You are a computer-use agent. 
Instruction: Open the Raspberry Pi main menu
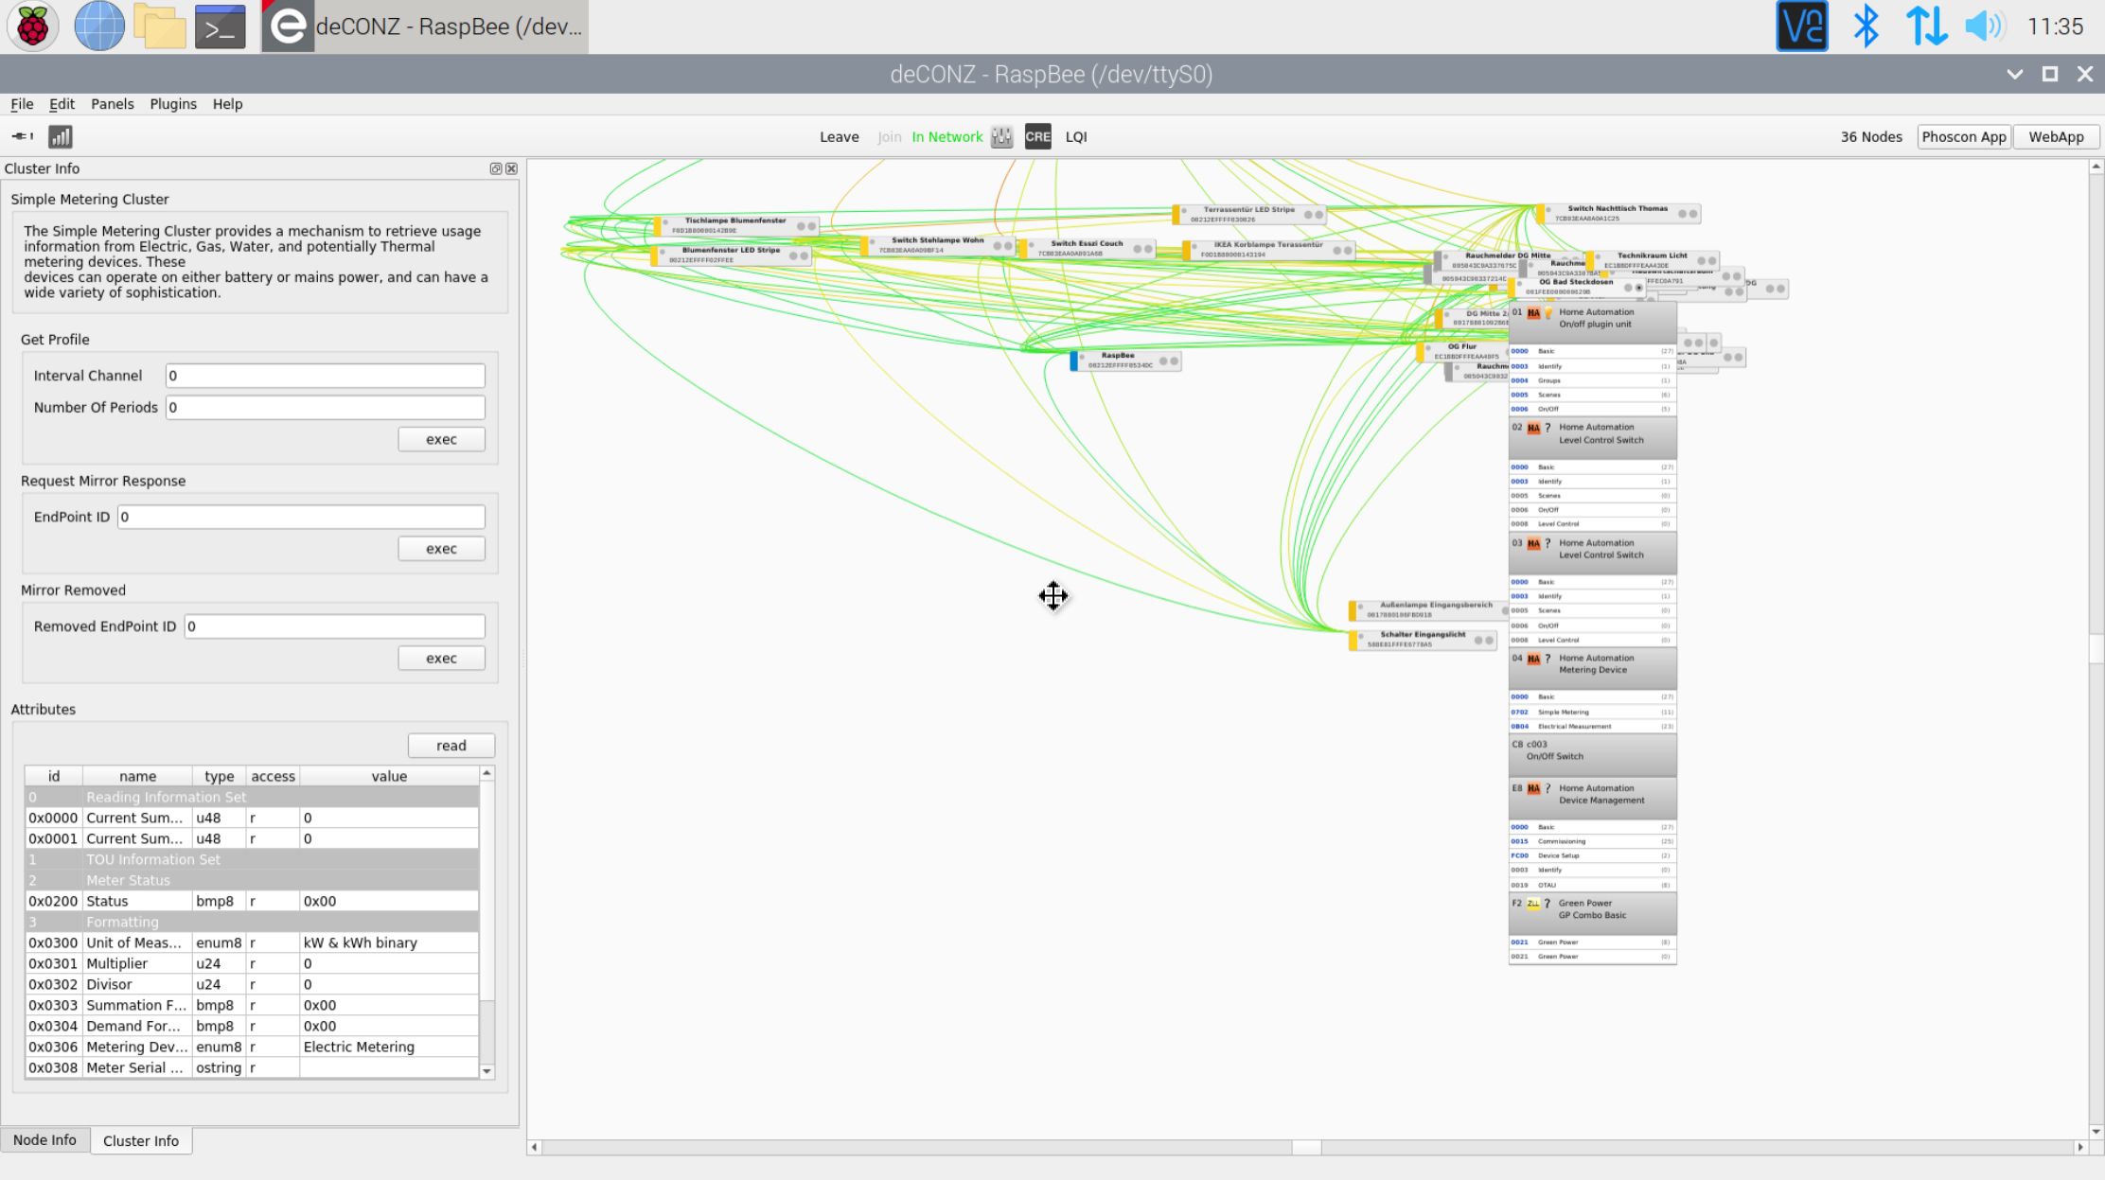coord(32,26)
